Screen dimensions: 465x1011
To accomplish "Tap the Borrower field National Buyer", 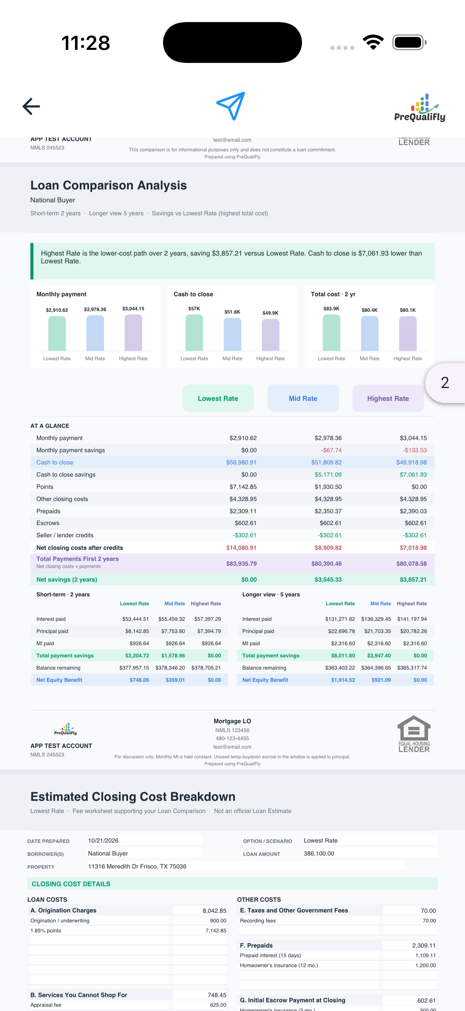I will [145, 853].
